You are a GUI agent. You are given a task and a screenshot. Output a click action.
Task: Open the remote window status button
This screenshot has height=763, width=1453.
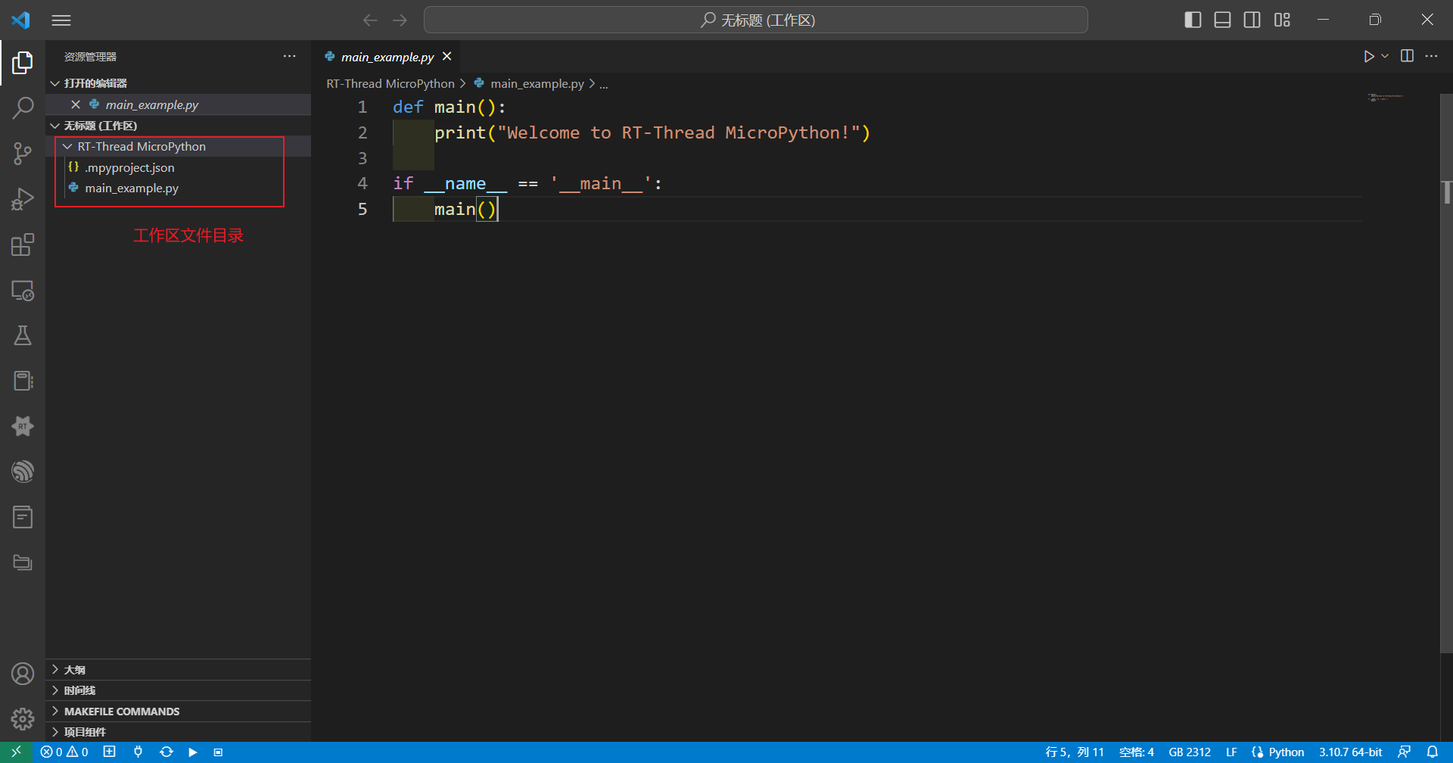click(16, 752)
